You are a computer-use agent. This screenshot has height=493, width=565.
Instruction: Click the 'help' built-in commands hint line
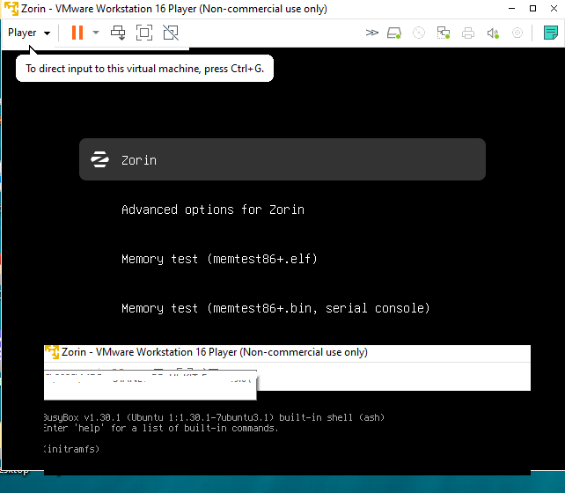coord(161,428)
